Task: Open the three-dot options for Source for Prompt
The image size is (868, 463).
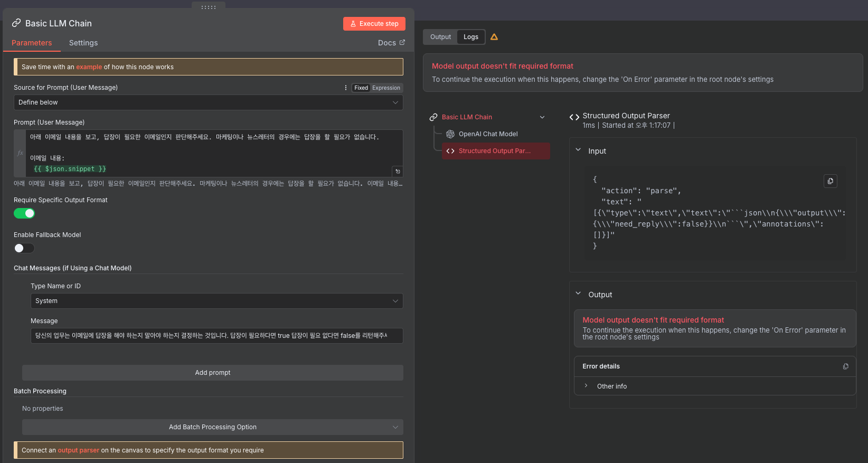Action: tap(346, 88)
